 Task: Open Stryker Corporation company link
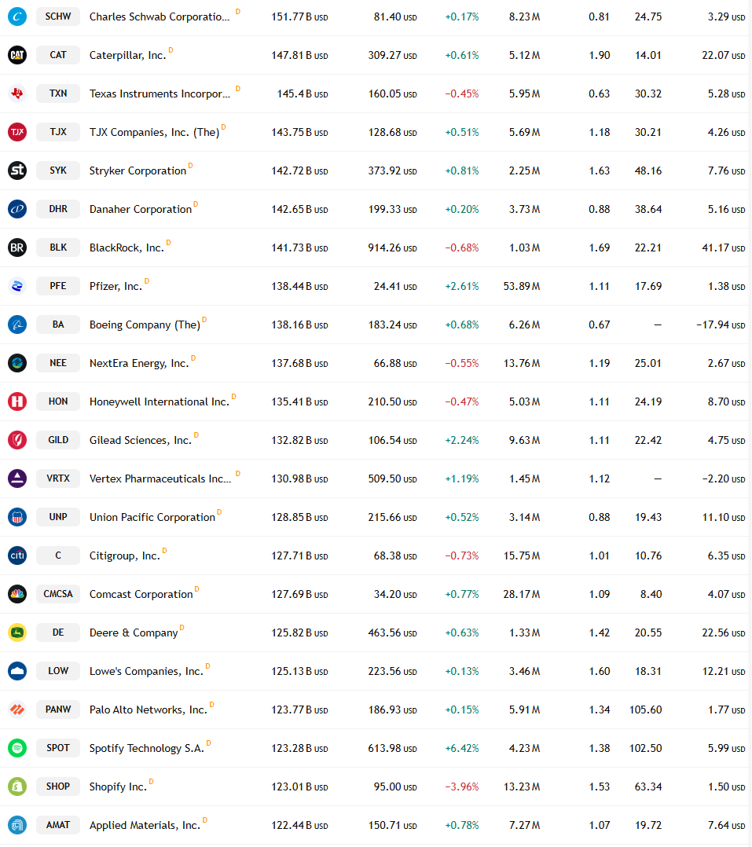pyautogui.click(x=138, y=170)
